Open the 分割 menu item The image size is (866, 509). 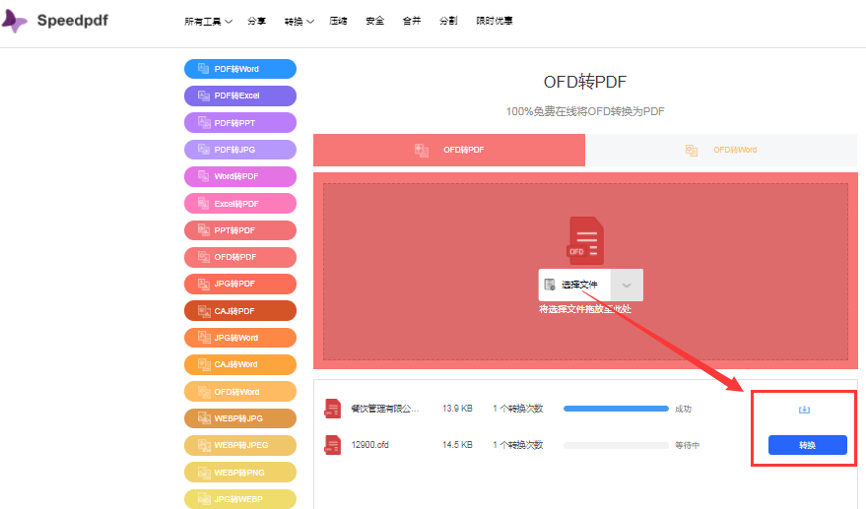click(x=448, y=21)
